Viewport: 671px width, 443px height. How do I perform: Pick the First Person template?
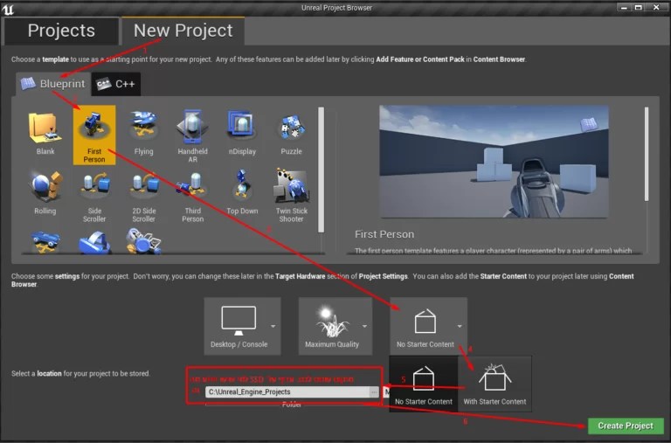(x=94, y=135)
